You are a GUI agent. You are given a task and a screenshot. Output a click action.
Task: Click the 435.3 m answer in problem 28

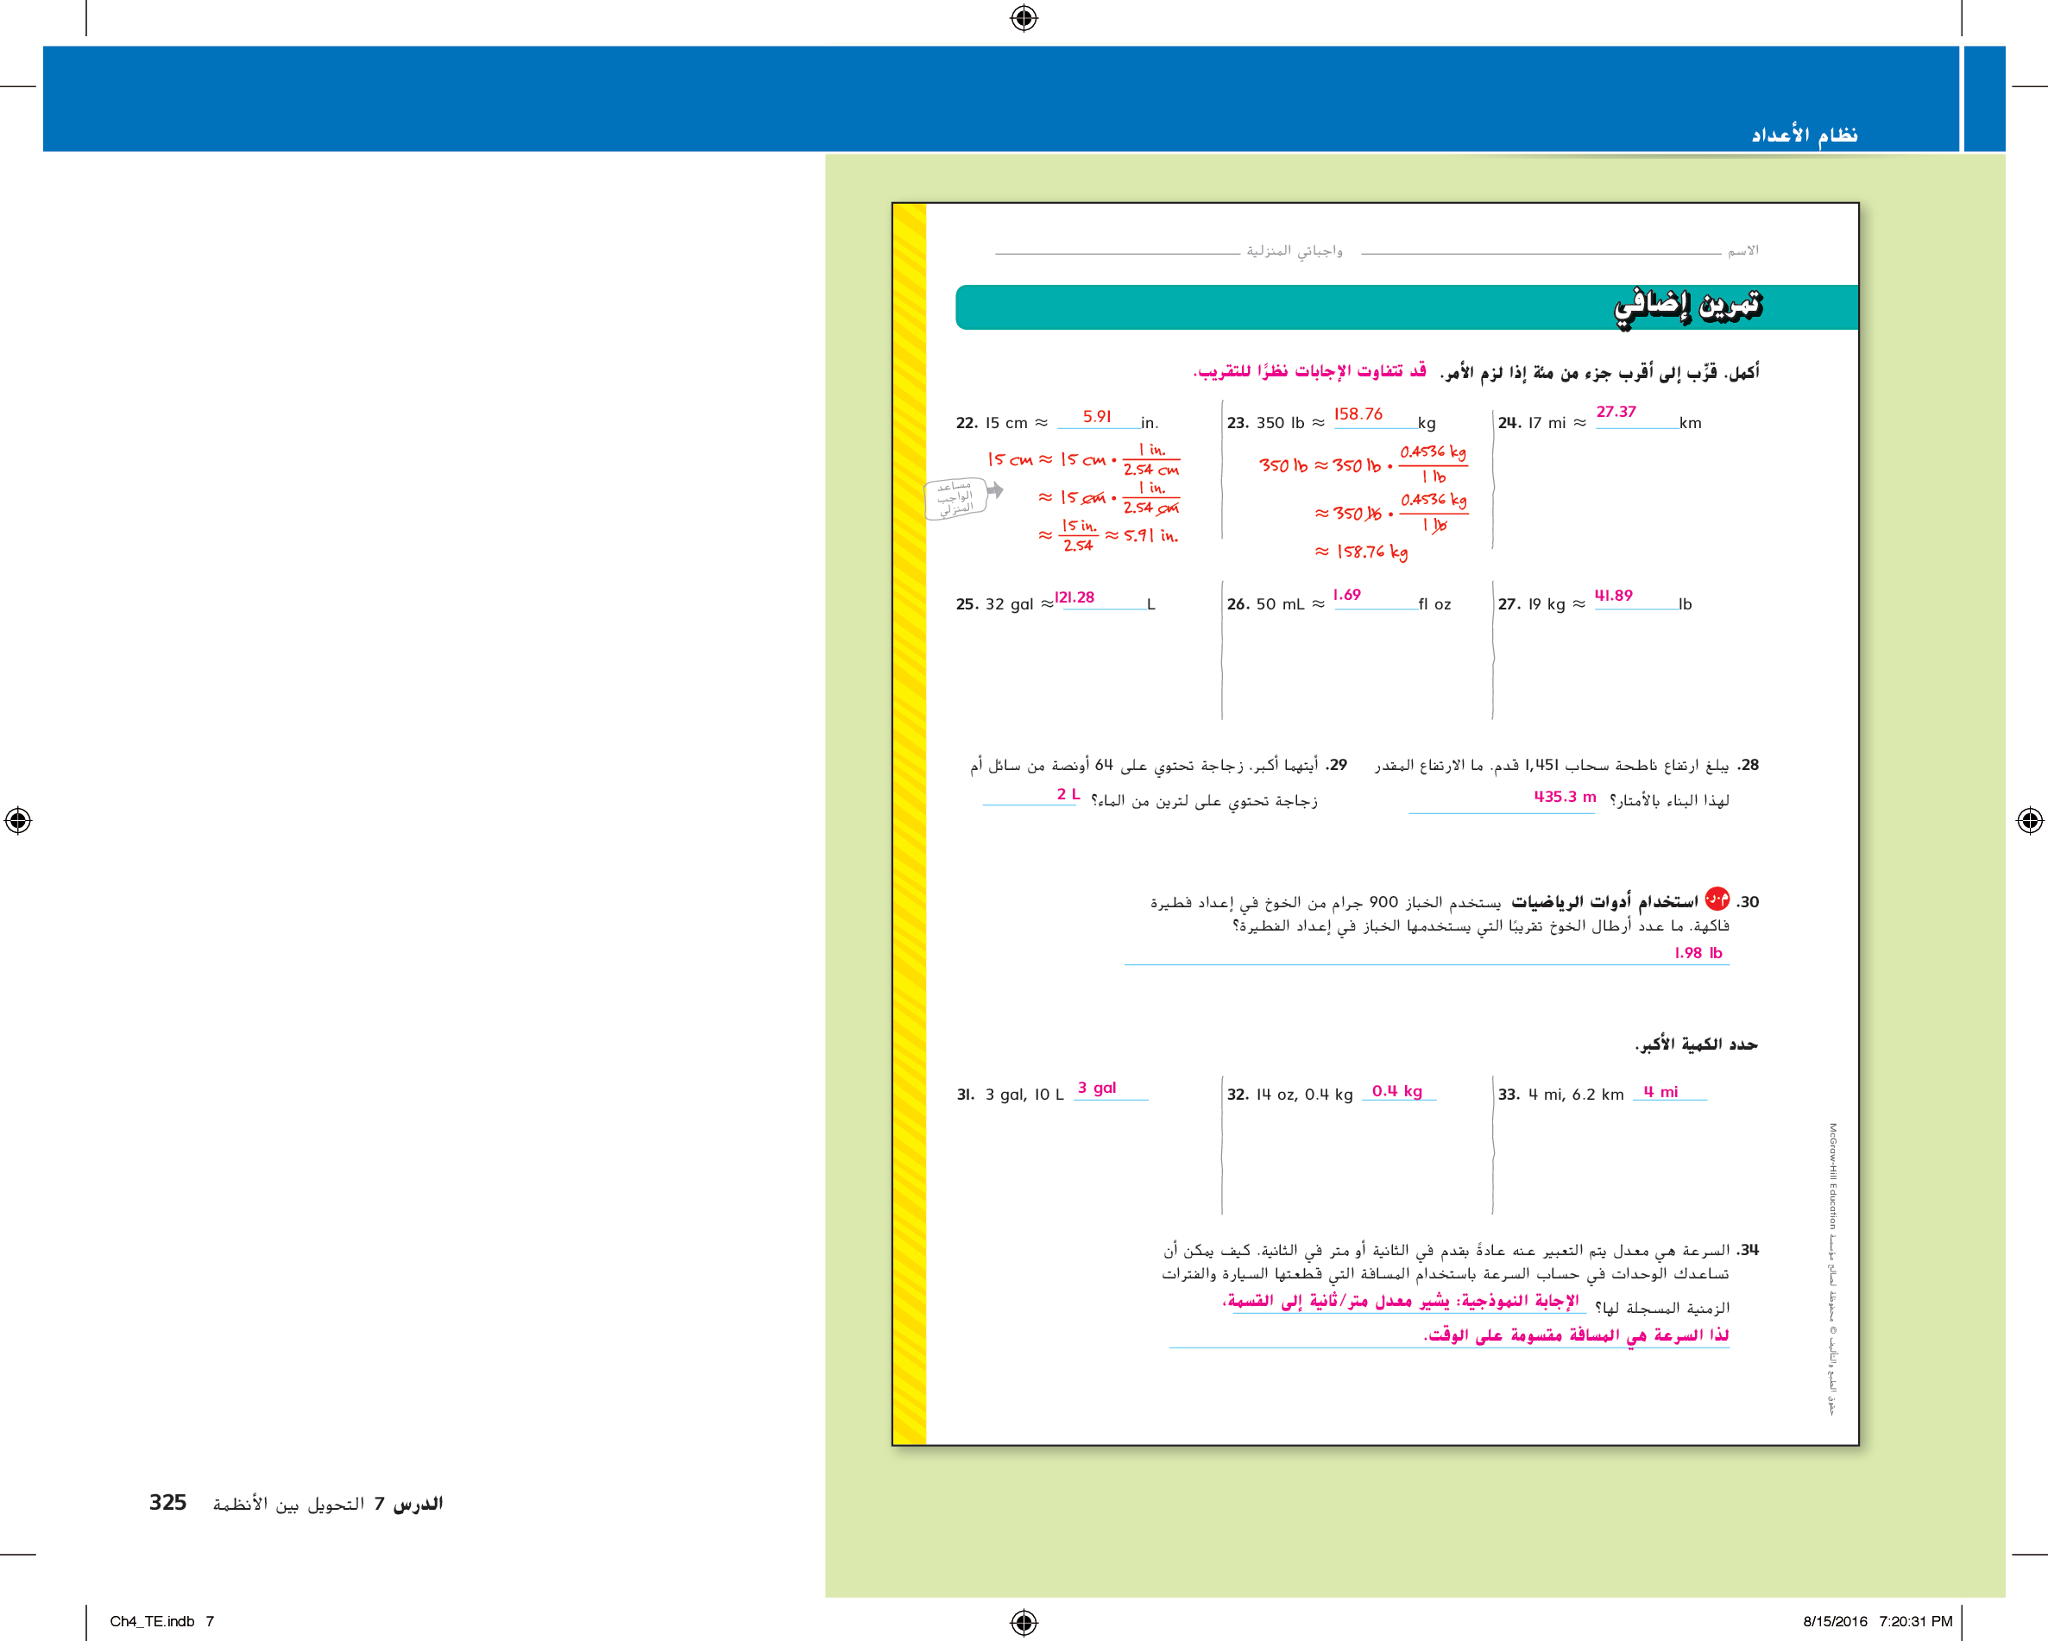pos(1565,796)
